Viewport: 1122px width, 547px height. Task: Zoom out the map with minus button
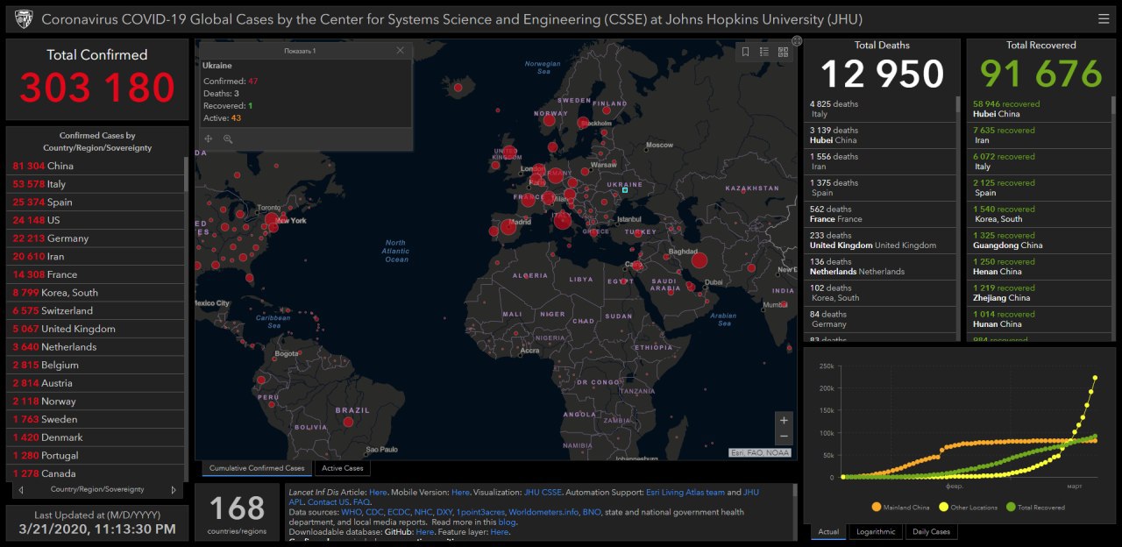coord(784,436)
